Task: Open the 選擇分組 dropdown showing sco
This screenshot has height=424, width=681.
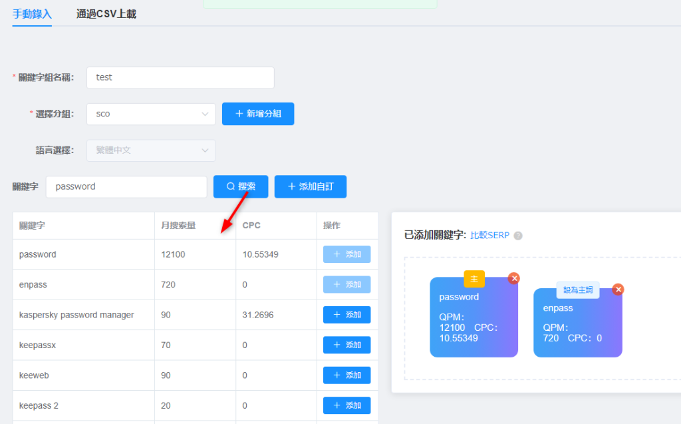Action: click(x=151, y=114)
